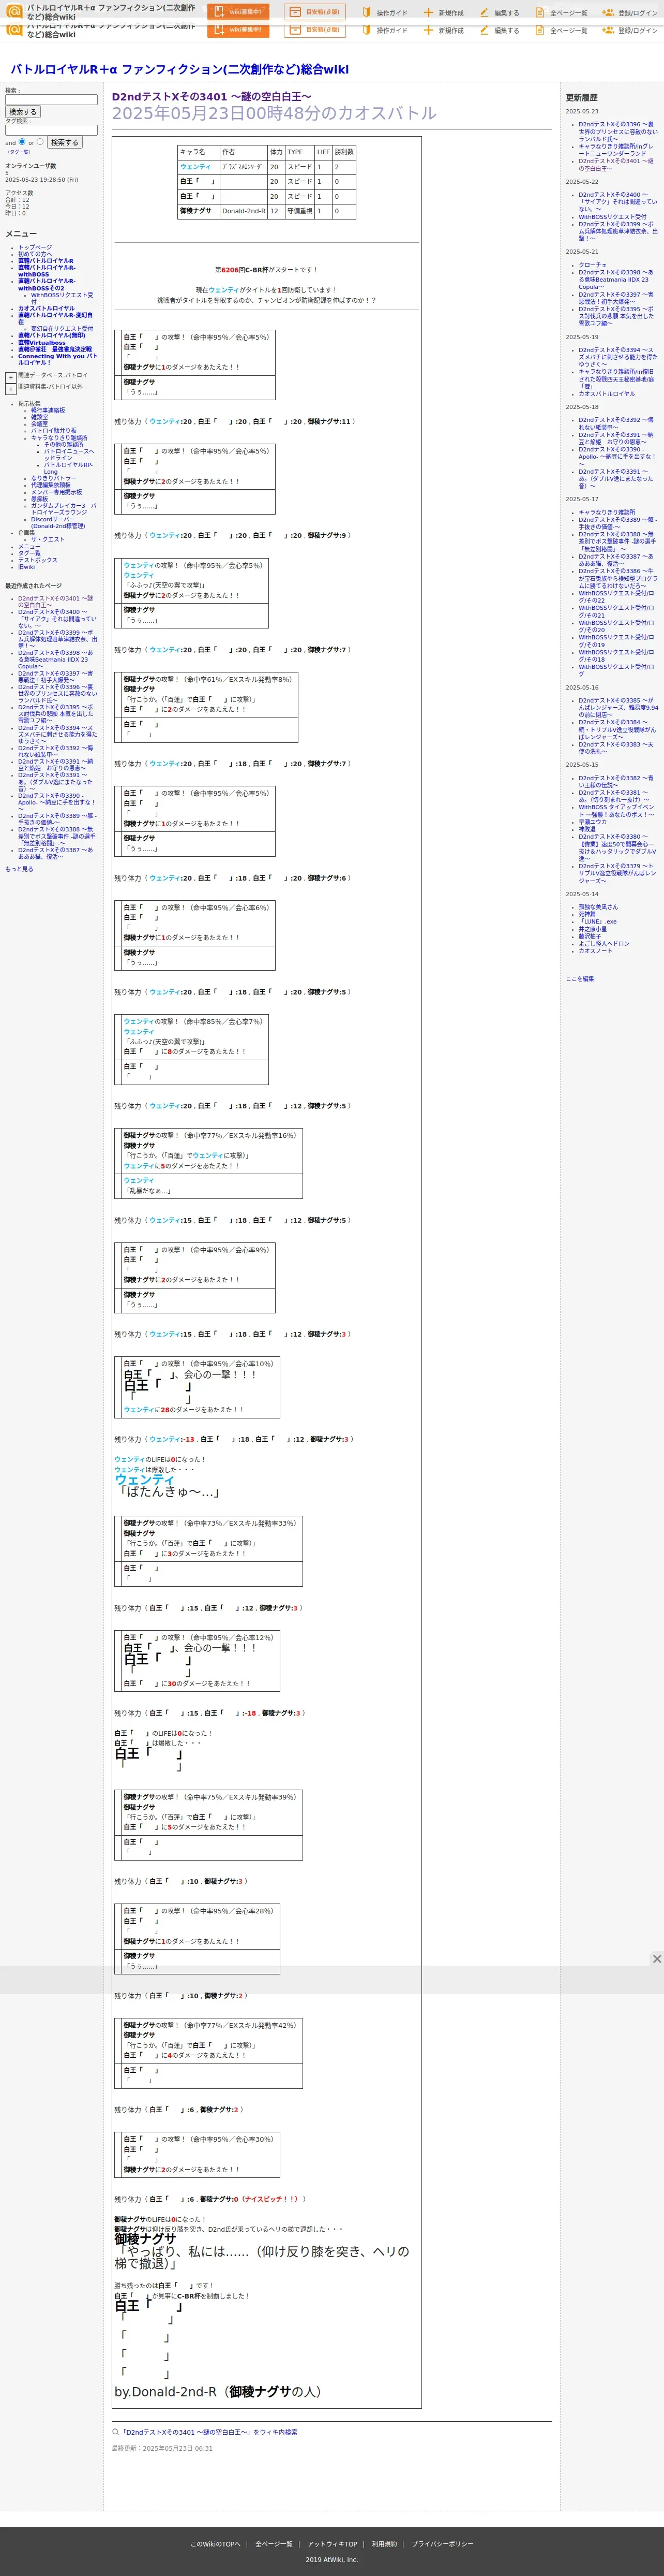Click the atwiki logo icon in header
Viewport: 664px width, 2576px height.
click(x=14, y=12)
